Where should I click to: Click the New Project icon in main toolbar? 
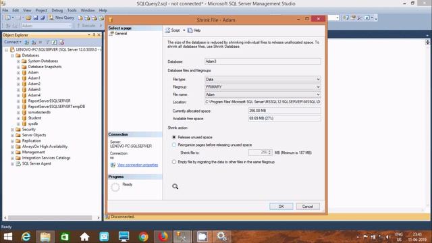point(8,18)
